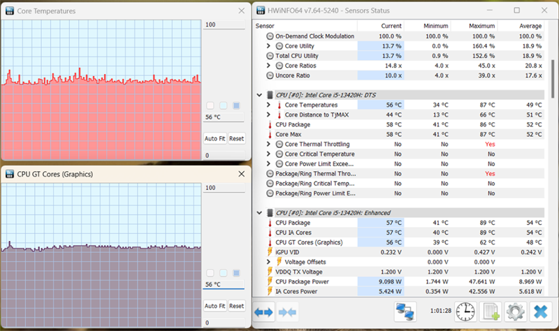Select dark blue swatch in CPU GT Cores window
The width and height of the screenshot is (559, 331).
pos(236,273)
